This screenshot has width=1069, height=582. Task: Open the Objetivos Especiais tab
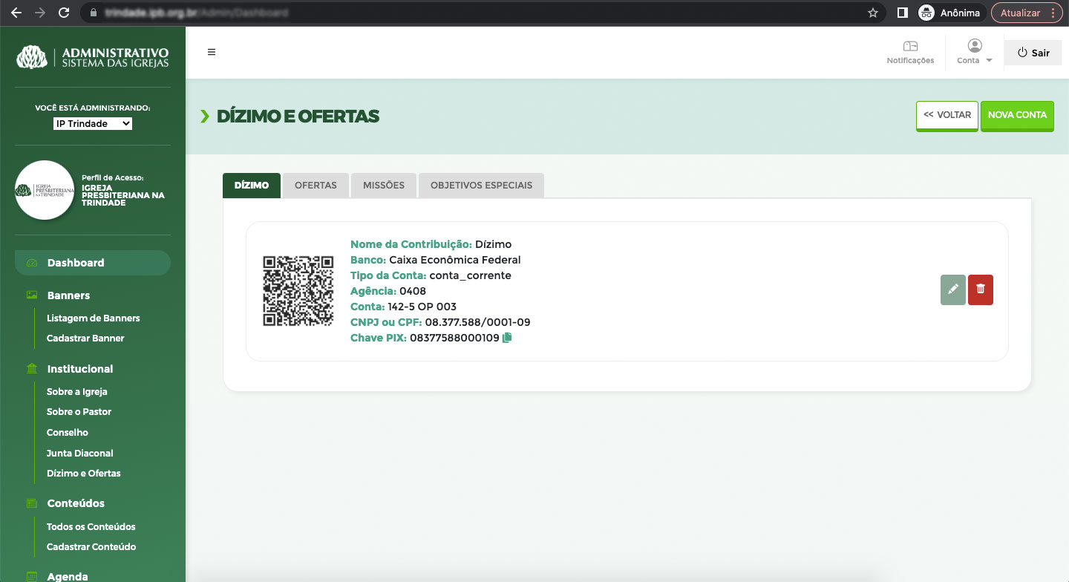click(481, 186)
